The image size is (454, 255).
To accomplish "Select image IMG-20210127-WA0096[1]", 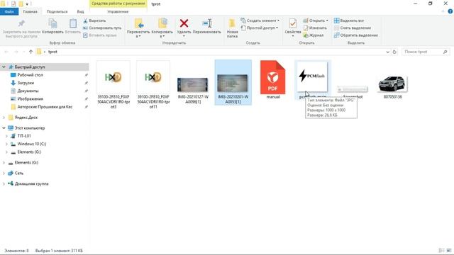I will click(193, 90).
